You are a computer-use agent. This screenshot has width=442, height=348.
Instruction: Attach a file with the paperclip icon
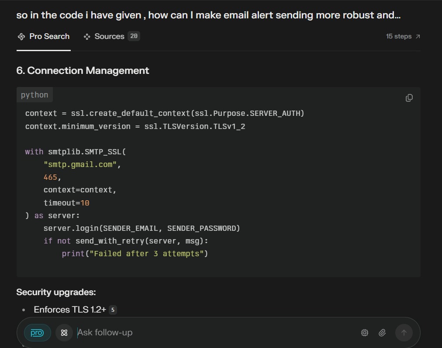(x=382, y=333)
